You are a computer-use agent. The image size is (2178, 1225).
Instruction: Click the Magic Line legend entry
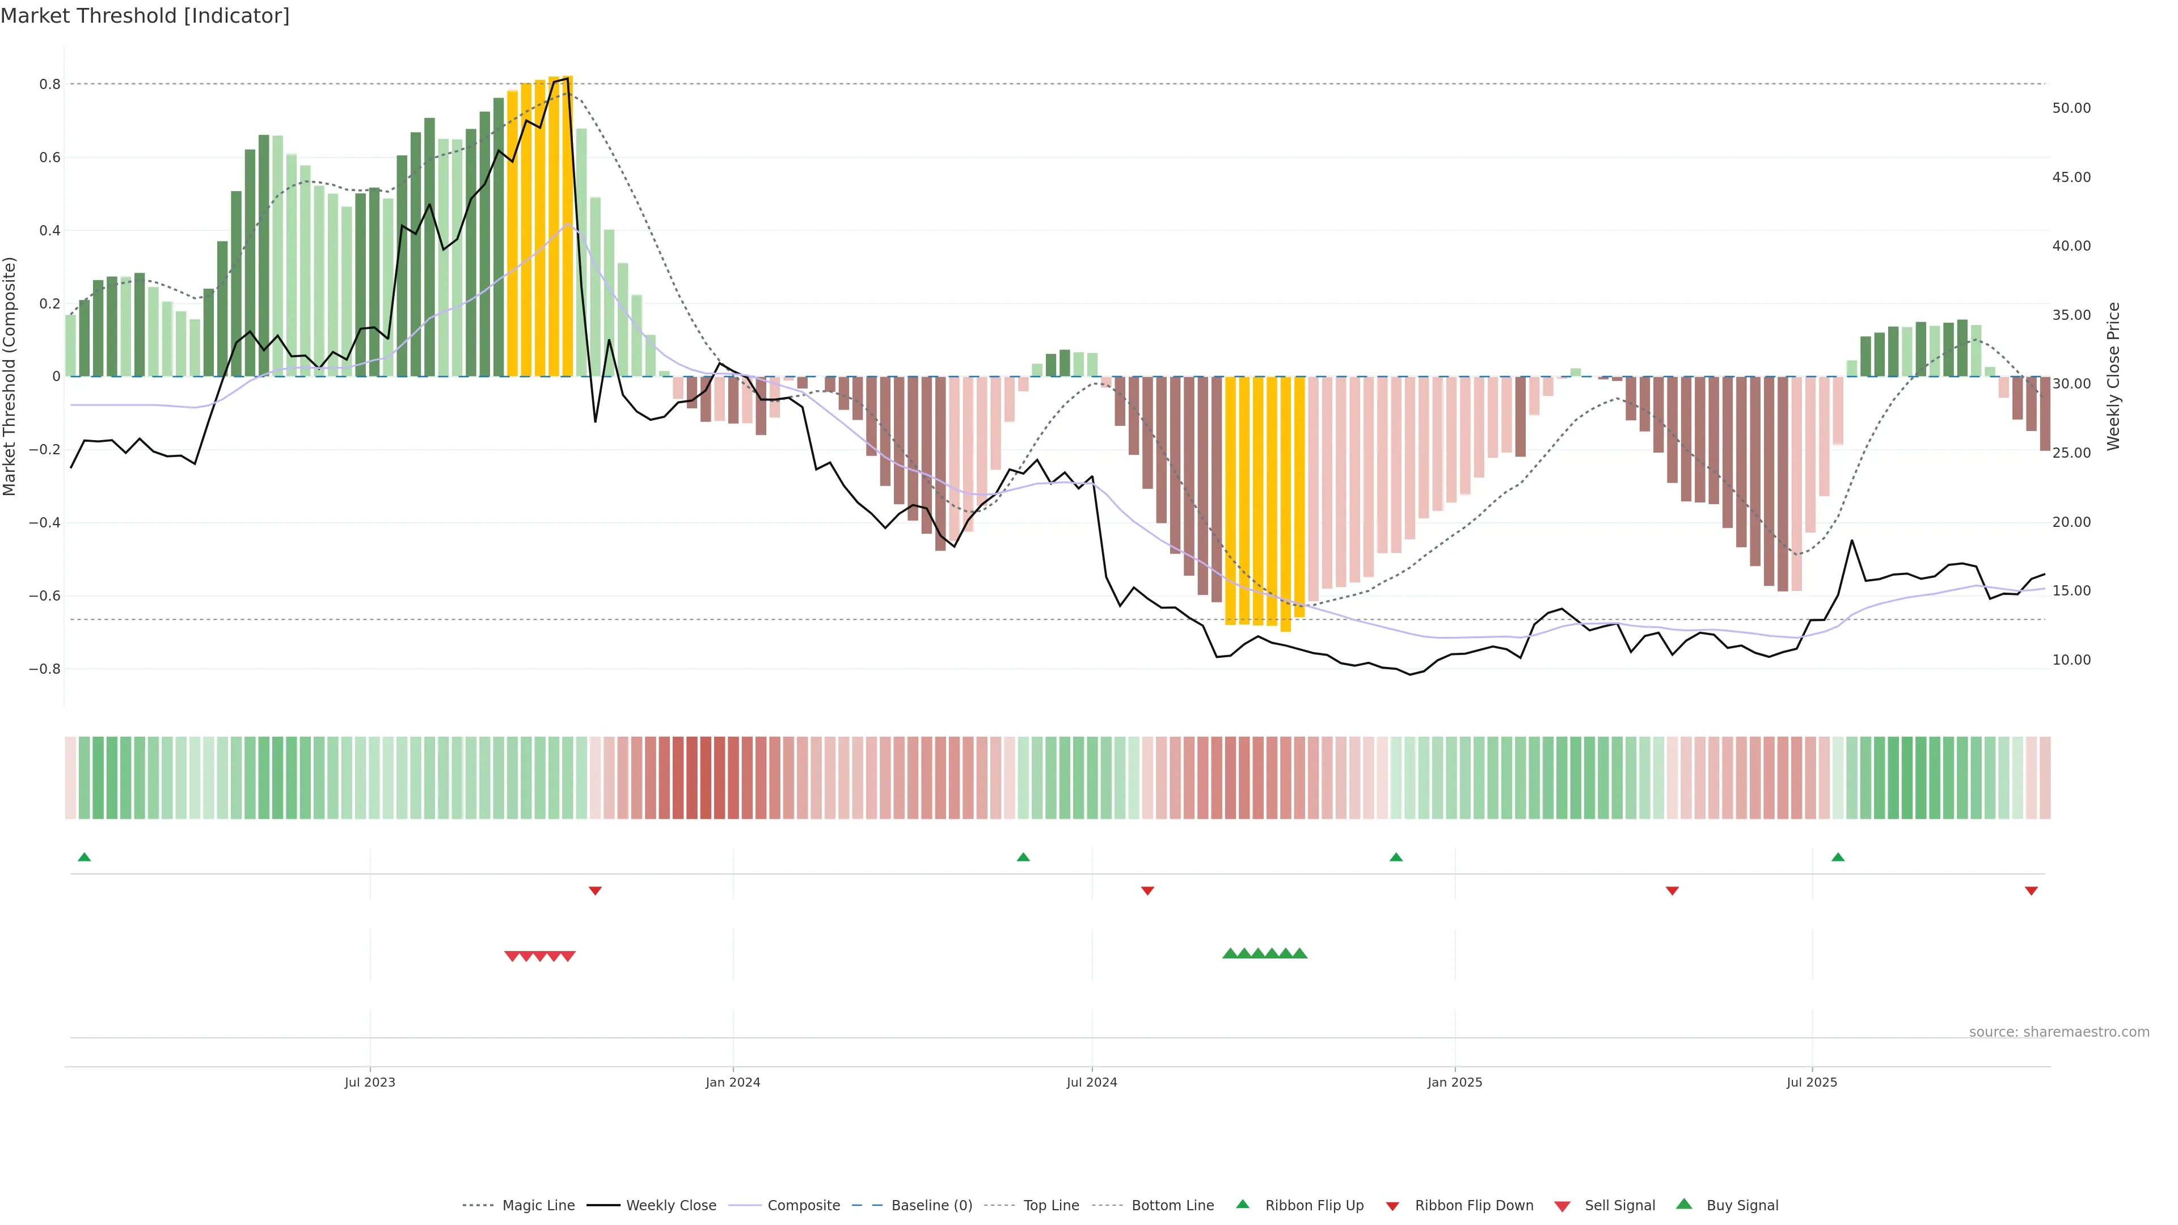[x=538, y=1206]
